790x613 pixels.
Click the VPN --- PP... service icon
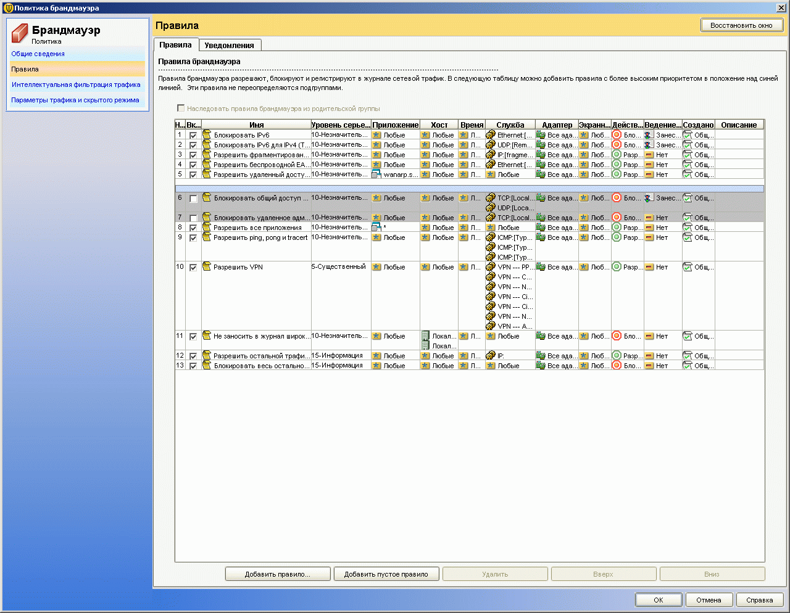[x=491, y=266]
